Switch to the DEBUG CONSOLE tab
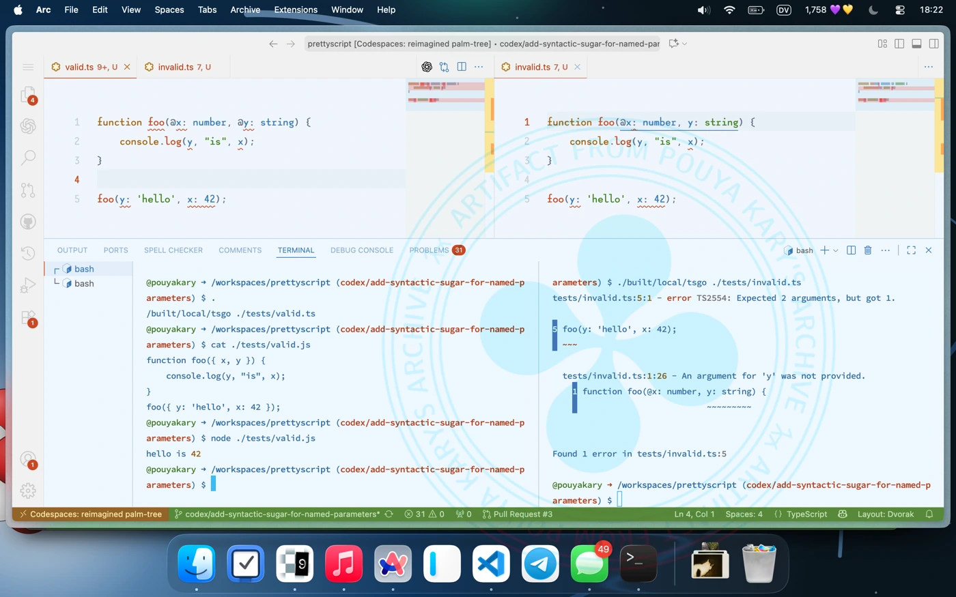This screenshot has width=956, height=597. coord(361,250)
